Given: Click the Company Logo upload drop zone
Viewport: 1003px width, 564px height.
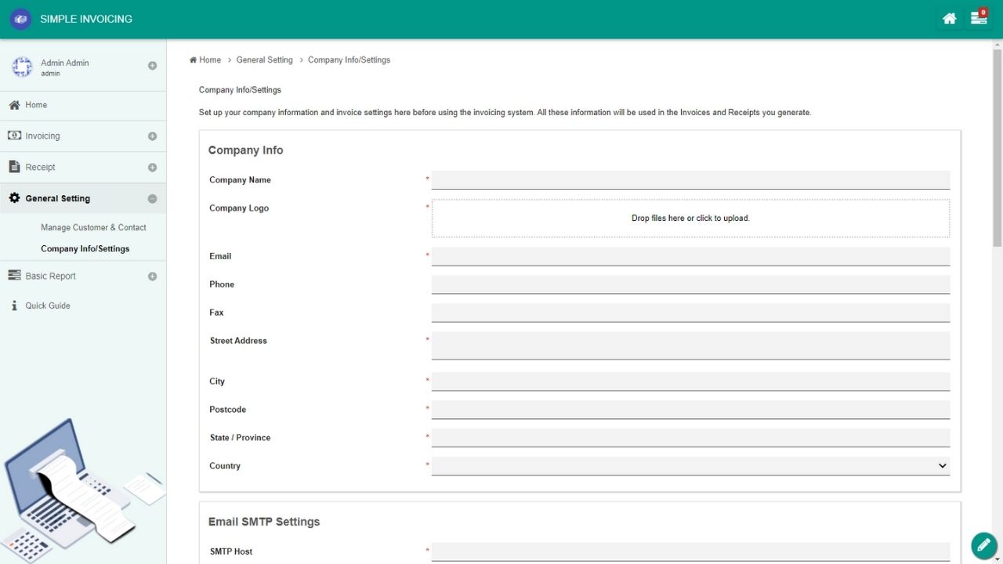Looking at the screenshot, I should pyautogui.click(x=690, y=218).
